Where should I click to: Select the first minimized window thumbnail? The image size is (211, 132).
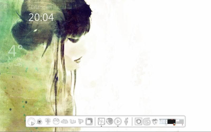[163, 122]
